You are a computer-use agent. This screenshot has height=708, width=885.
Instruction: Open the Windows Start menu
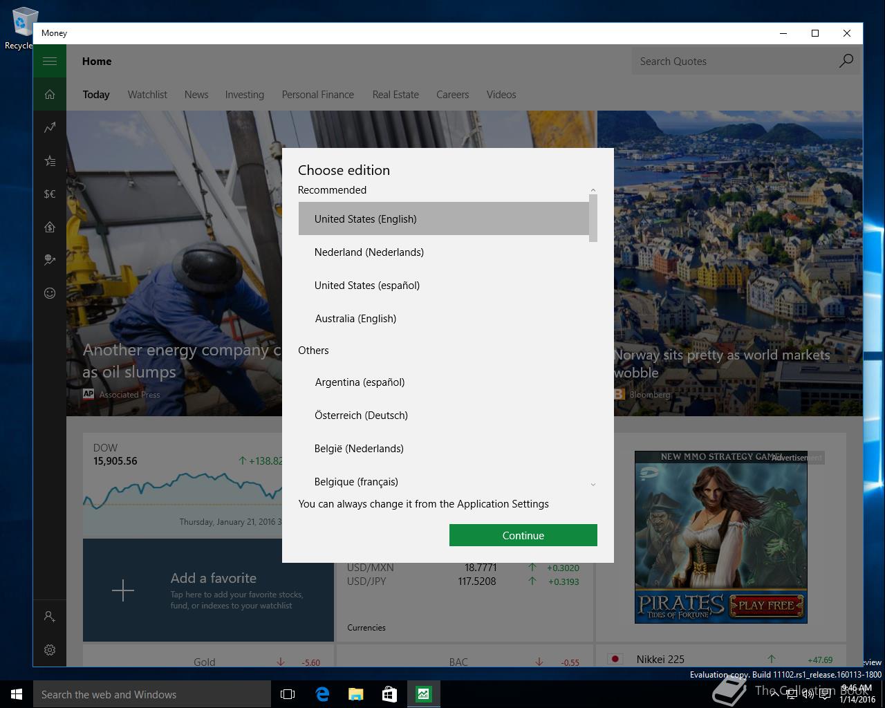[17, 694]
